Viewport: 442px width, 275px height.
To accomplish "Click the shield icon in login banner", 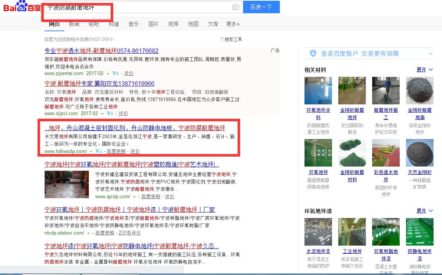I will [313, 53].
